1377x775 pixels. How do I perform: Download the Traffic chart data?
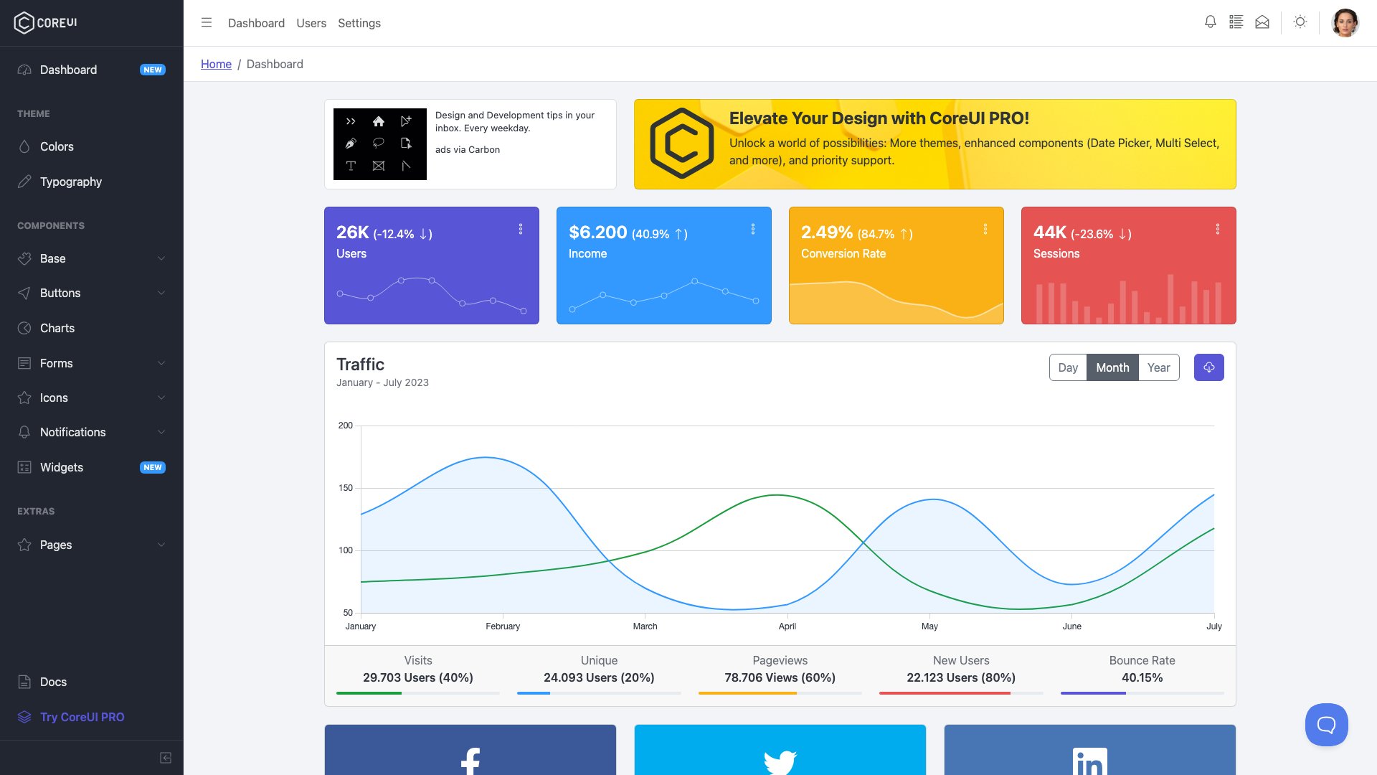[x=1208, y=367]
